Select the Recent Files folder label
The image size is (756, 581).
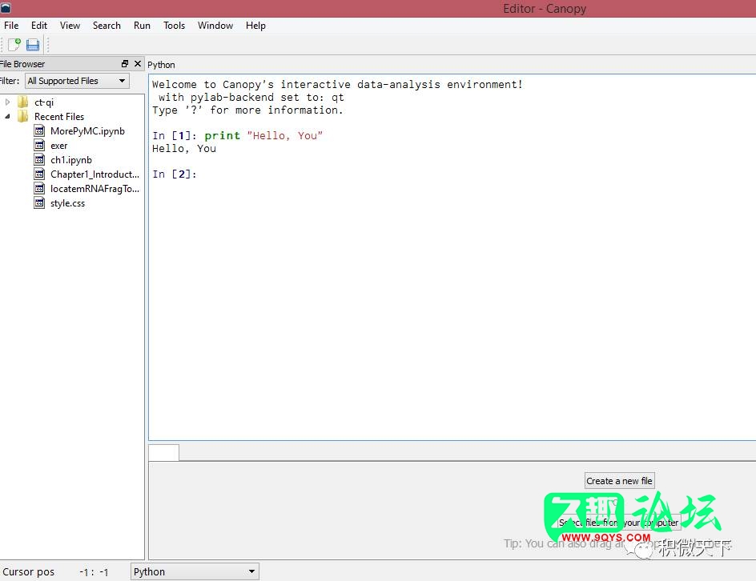click(x=58, y=117)
